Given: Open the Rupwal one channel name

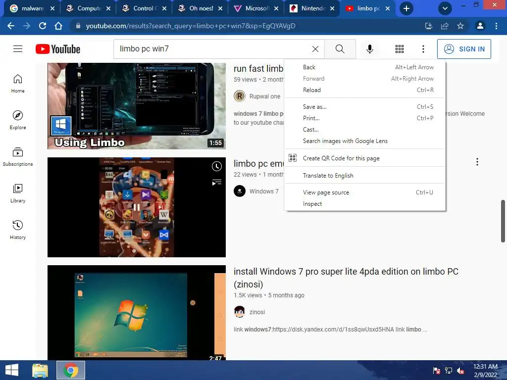Looking at the screenshot, I should point(265,96).
